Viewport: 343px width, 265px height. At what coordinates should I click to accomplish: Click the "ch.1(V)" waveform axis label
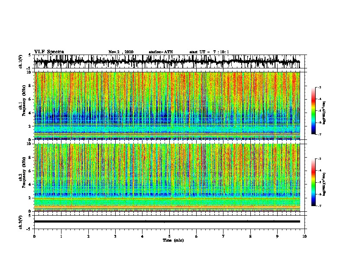coord(21,61)
